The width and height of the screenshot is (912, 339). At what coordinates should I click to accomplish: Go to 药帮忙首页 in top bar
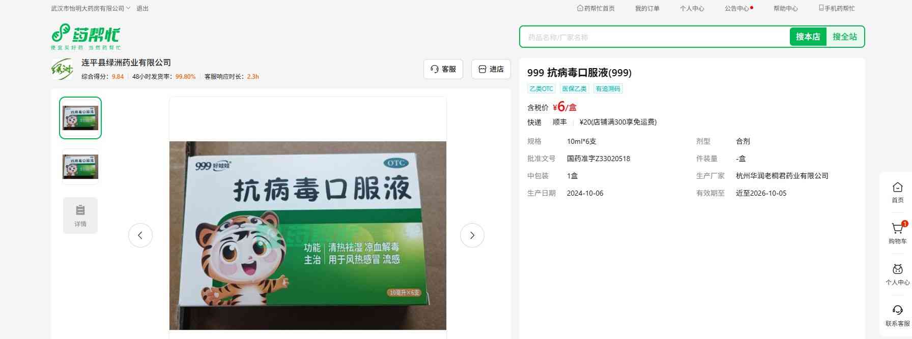(x=596, y=9)
